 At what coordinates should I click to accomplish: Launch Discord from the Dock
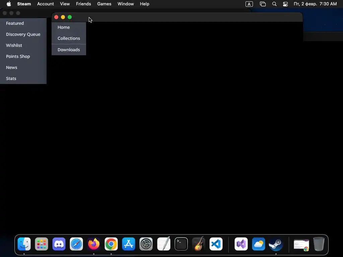59,244
